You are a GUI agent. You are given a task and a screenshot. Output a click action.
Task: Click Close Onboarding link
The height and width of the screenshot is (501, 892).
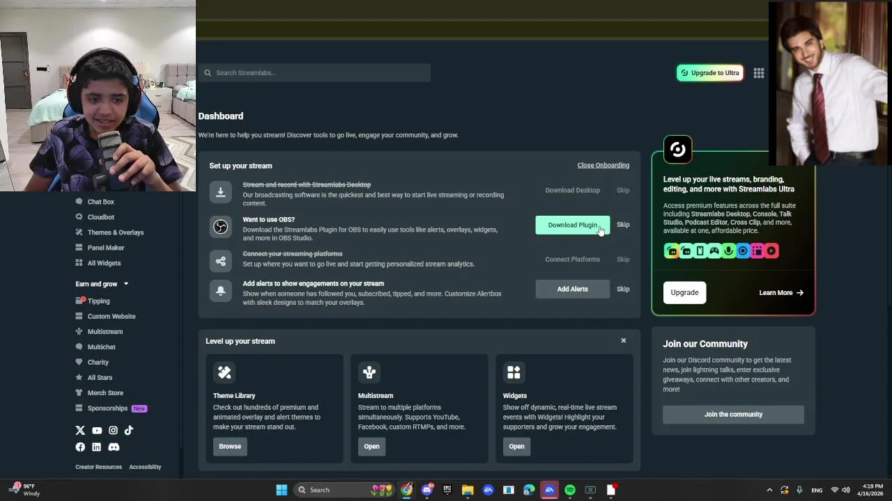tap(603, 166)
